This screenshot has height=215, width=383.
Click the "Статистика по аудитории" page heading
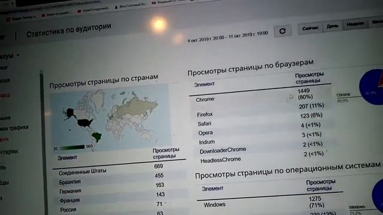tap(69, 30)
